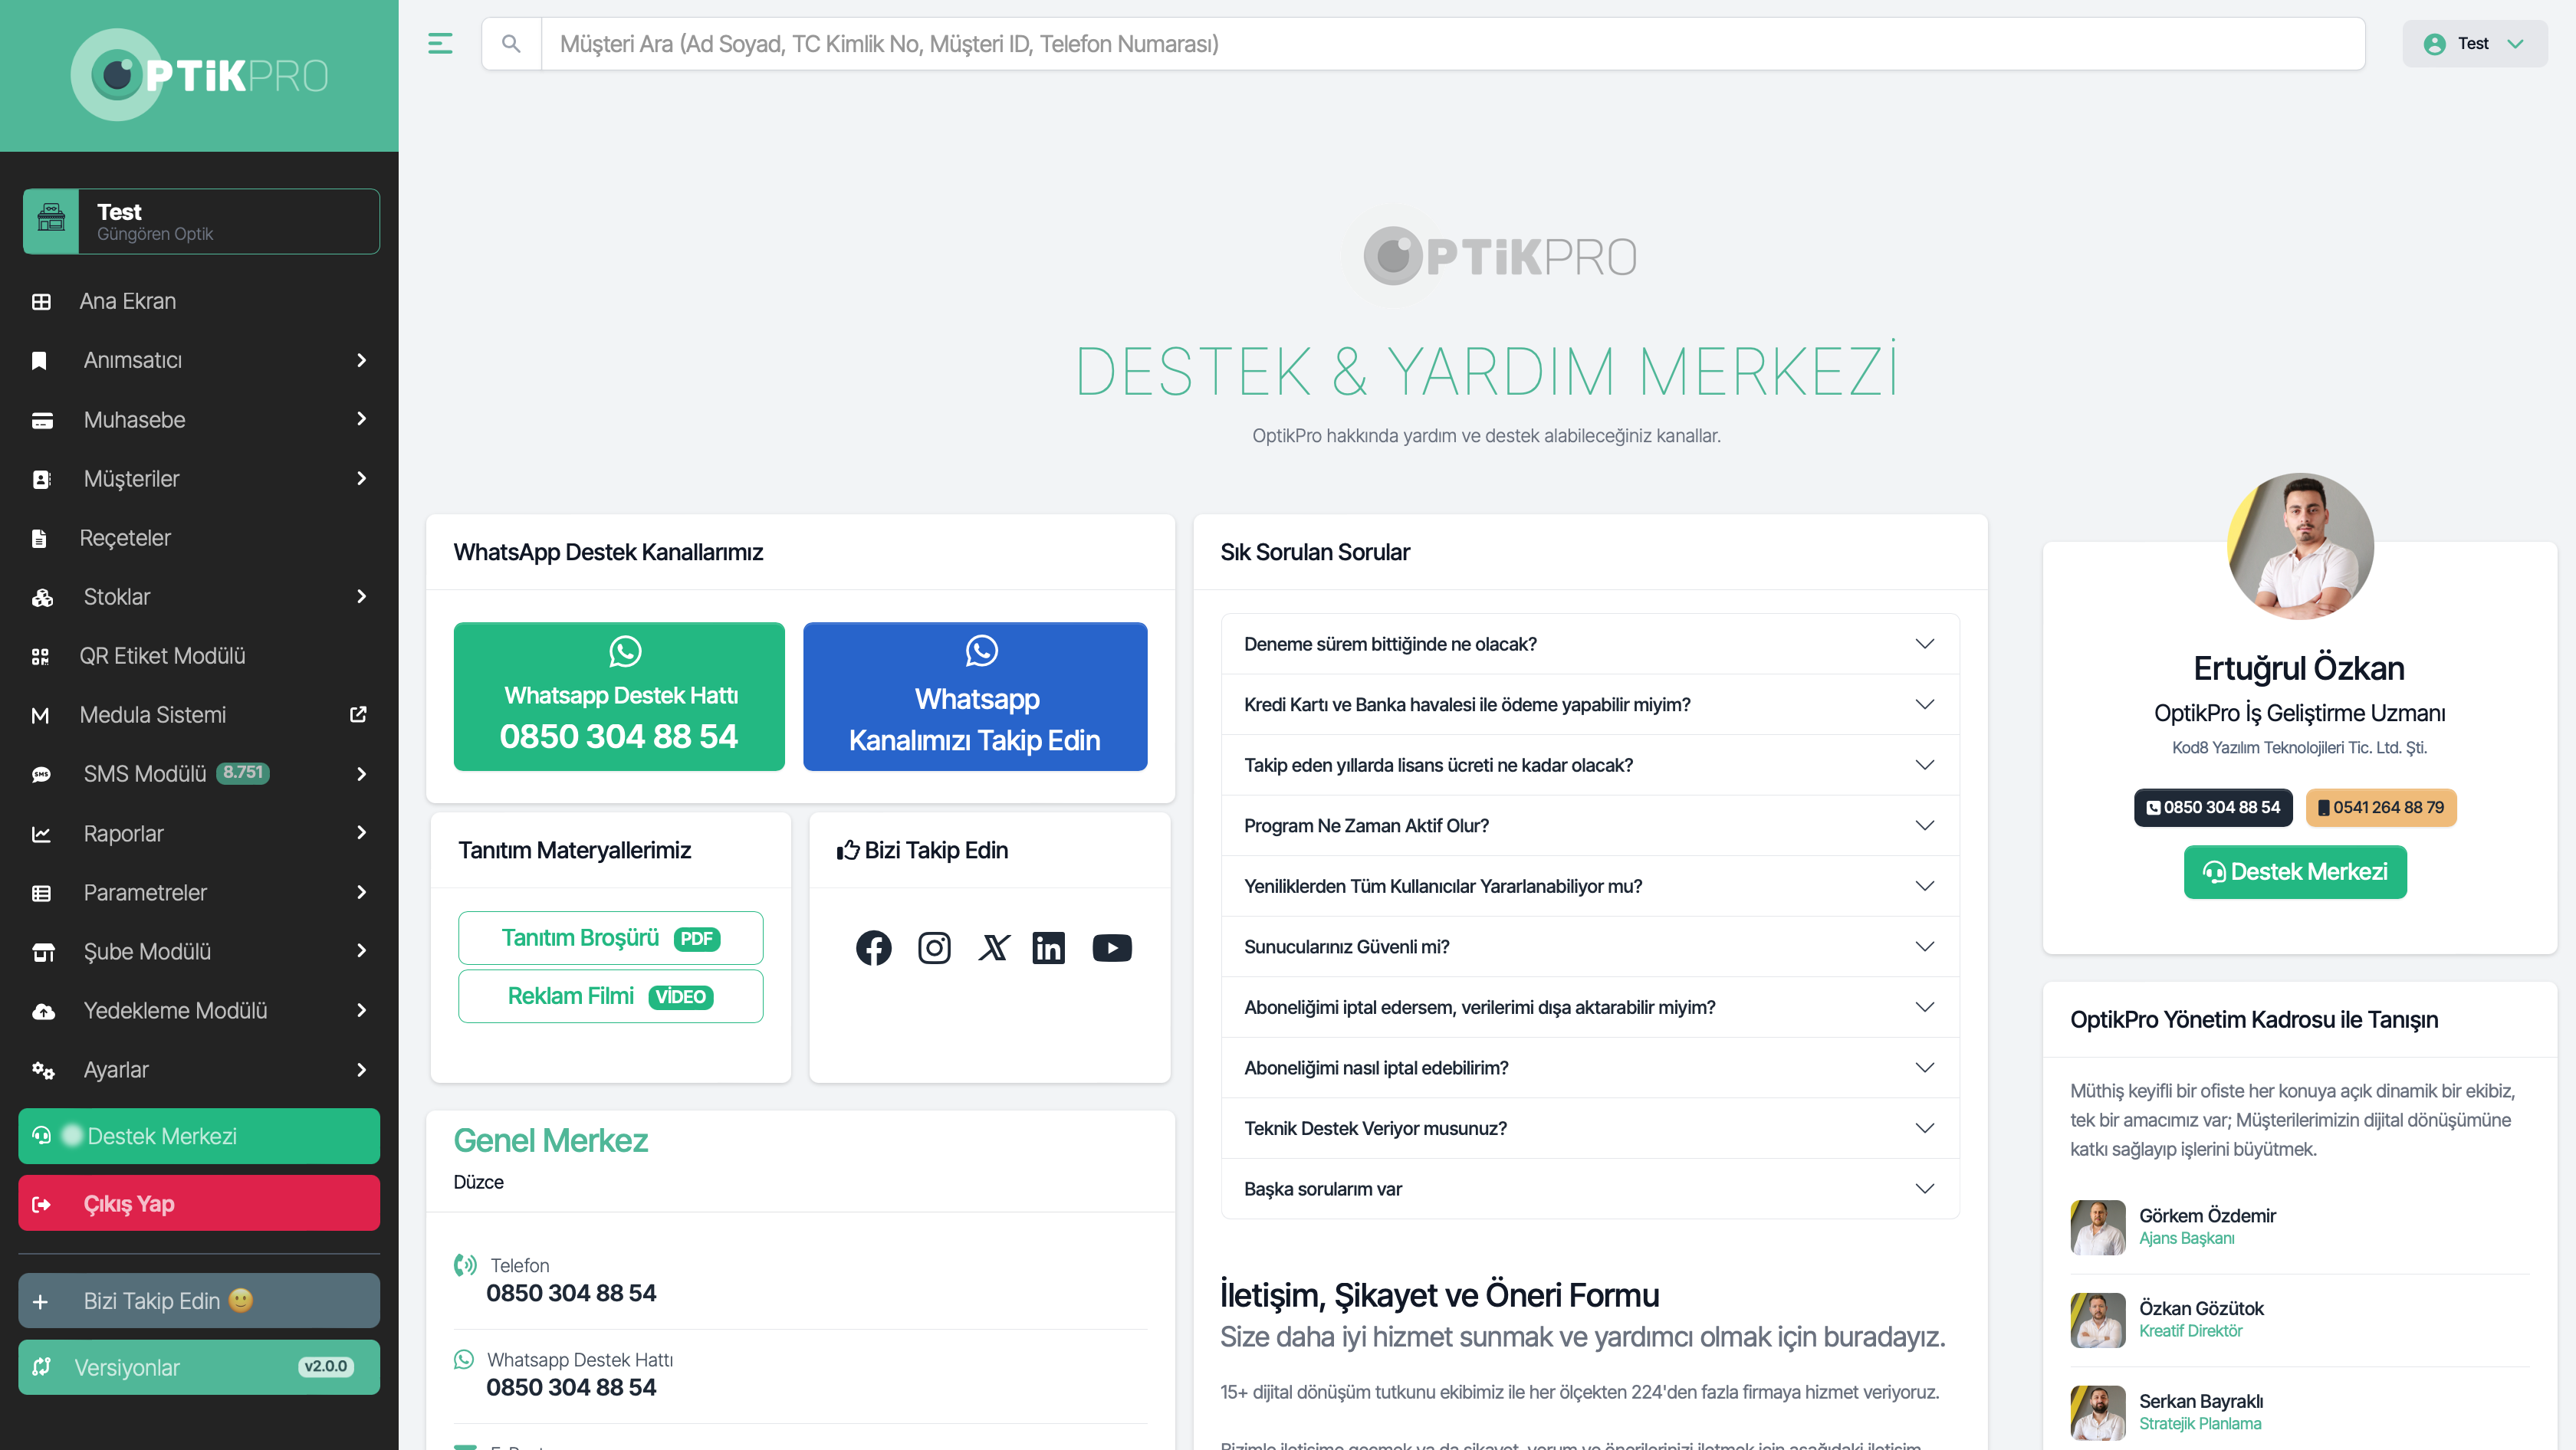
Task: Expand the Anımsatıcı submenu chevron
Action: coord(361,361)
